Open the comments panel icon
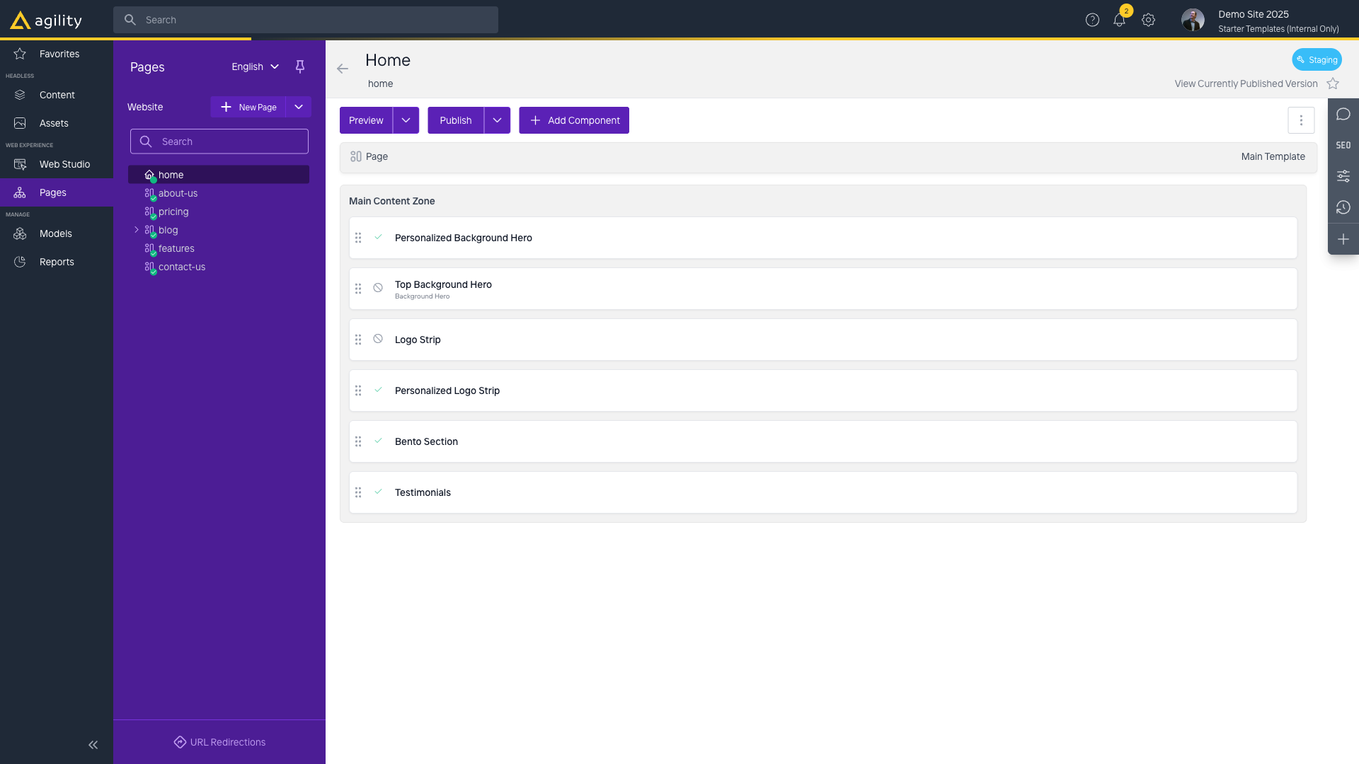1359x764 pixels. [1343, 114]
